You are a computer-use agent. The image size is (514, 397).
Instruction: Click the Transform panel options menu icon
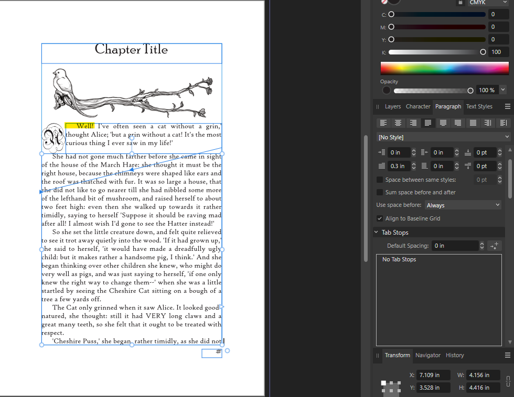pos(507,355)
